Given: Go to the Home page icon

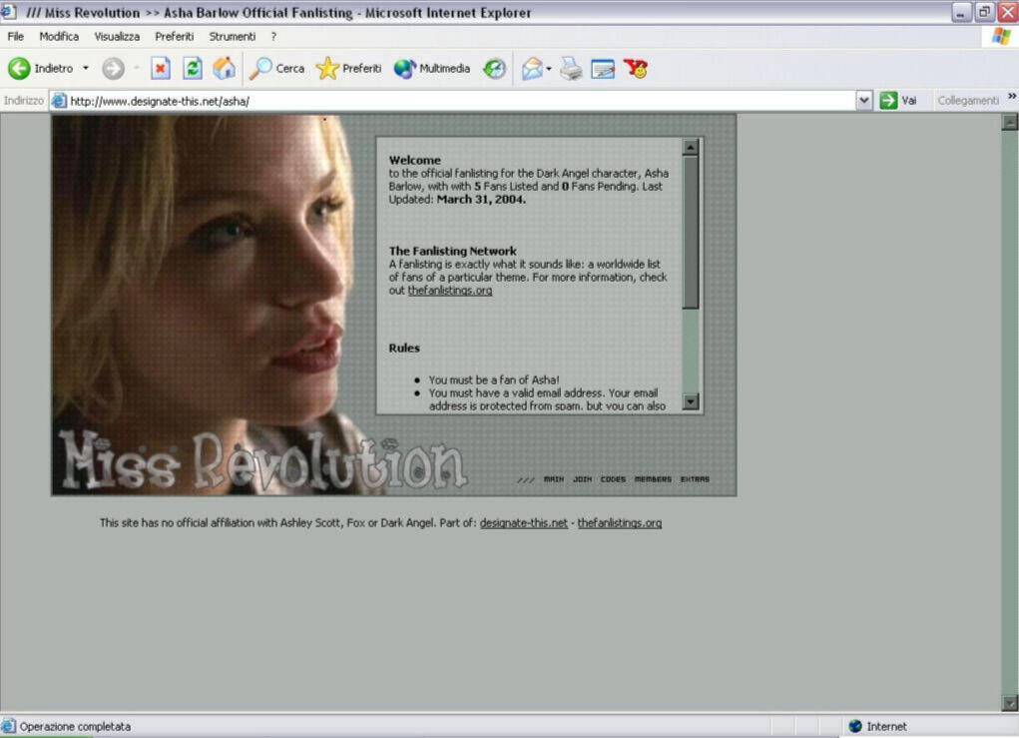Looking at the screenshot, I should (225, 69).
